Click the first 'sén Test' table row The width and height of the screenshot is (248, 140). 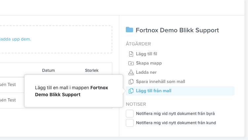tap(12, 85)
